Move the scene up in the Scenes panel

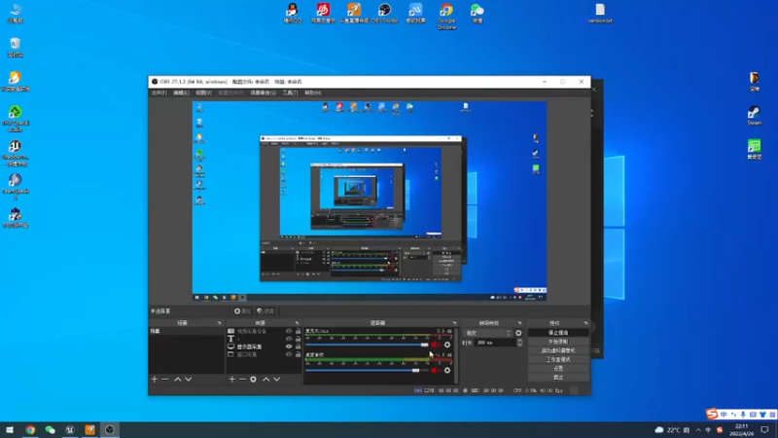click(178, 380)
